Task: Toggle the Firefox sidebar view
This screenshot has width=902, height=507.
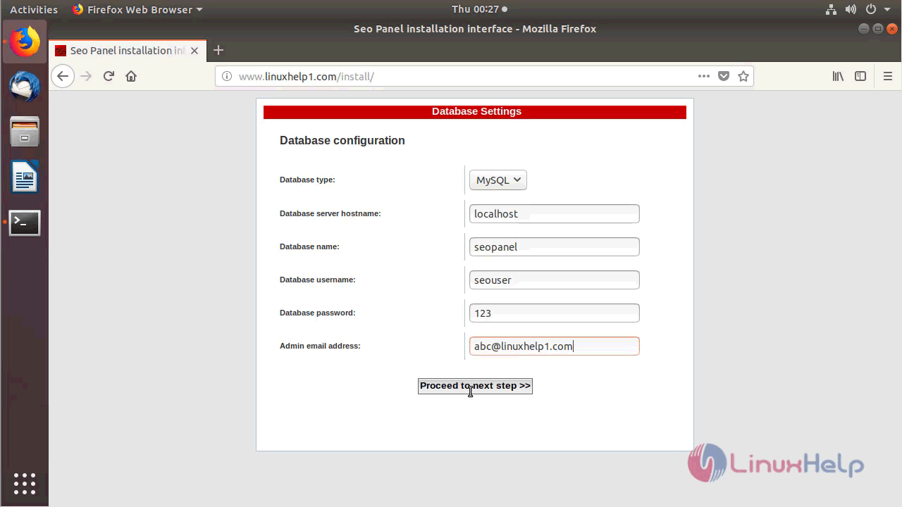Action: tap(860, 76)
